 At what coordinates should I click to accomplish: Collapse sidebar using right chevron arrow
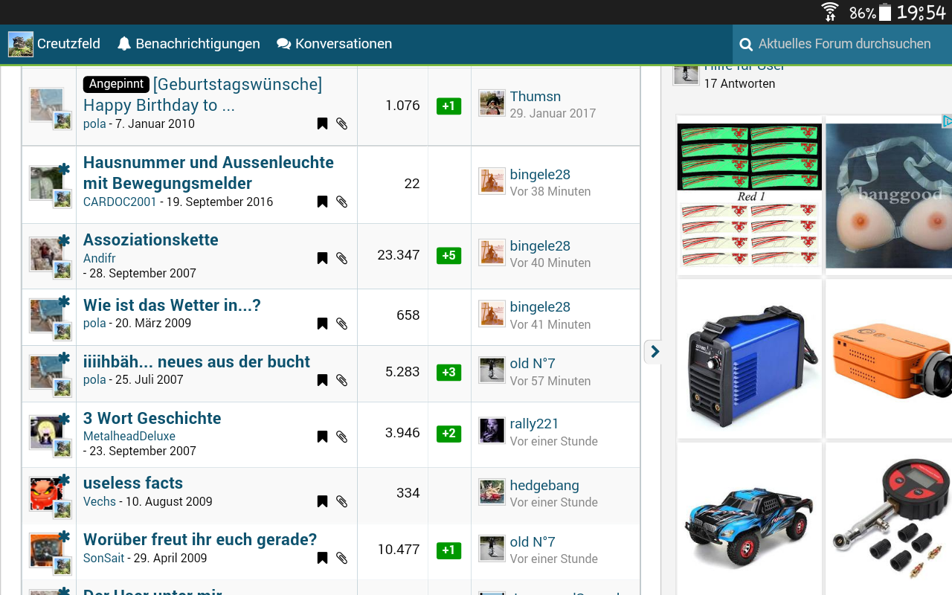point(654,351)
